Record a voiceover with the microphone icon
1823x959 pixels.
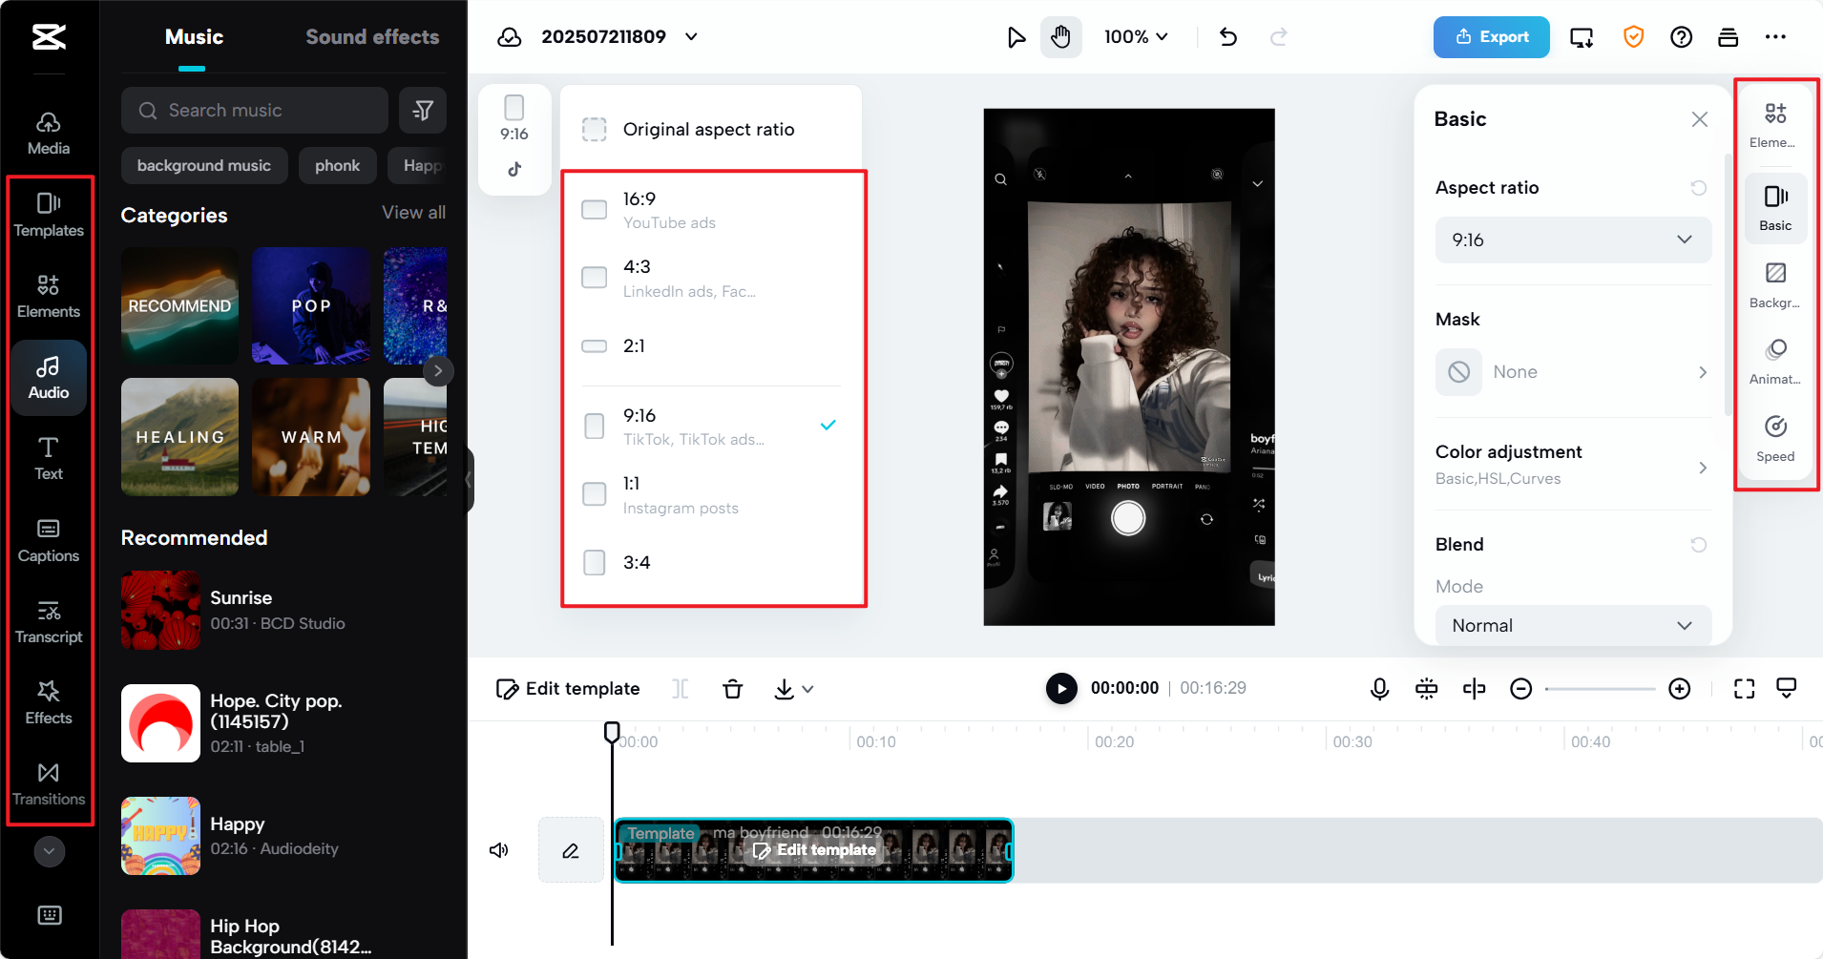point(1379,688)
